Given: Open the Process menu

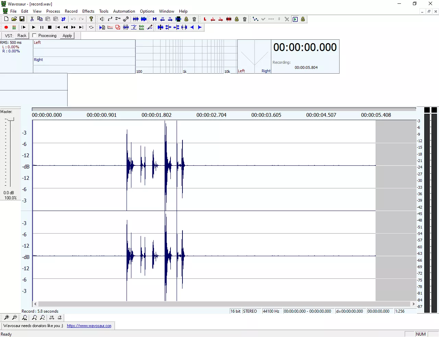Looking at the screenshot, I should click(x=53, y=11).
